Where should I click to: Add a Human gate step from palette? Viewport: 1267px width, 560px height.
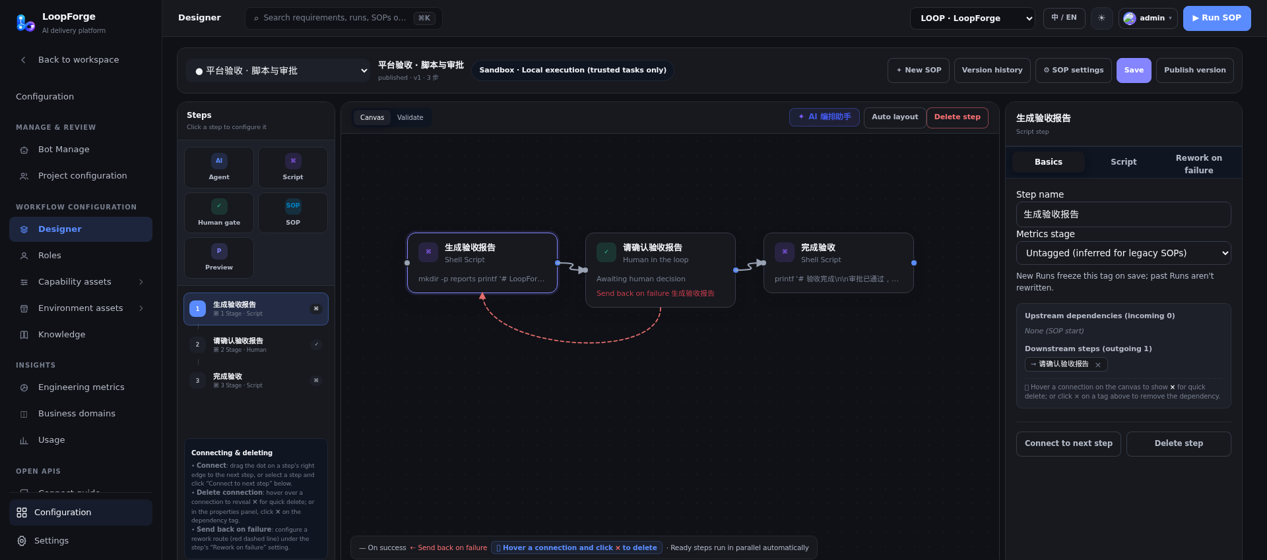[219, 213]
